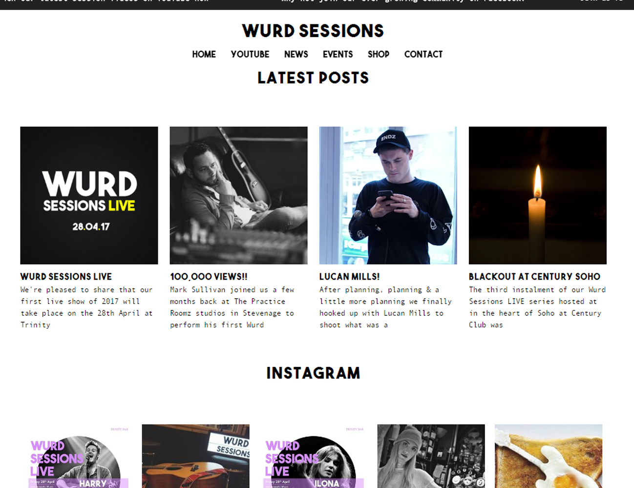634x488 pixels.
Task: Open the BLACKOUT AT CENTURY SOHO title
Action: pyautogui.click(x=534, y=277)
